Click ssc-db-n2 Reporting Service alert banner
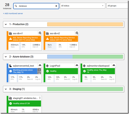The height and width of the screenshot is (114, 129). (62, 39)
